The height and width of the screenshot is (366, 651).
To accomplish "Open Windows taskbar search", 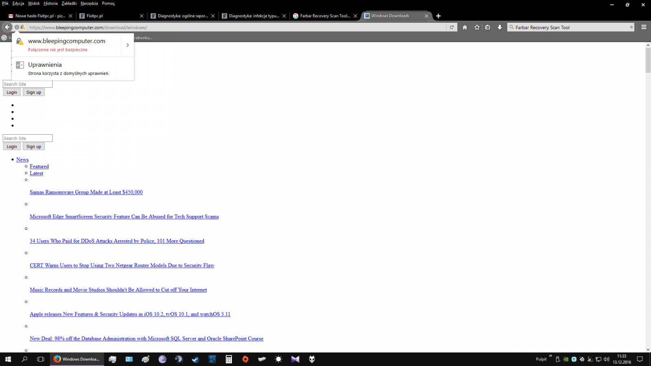I will click(x=24, y=359).
